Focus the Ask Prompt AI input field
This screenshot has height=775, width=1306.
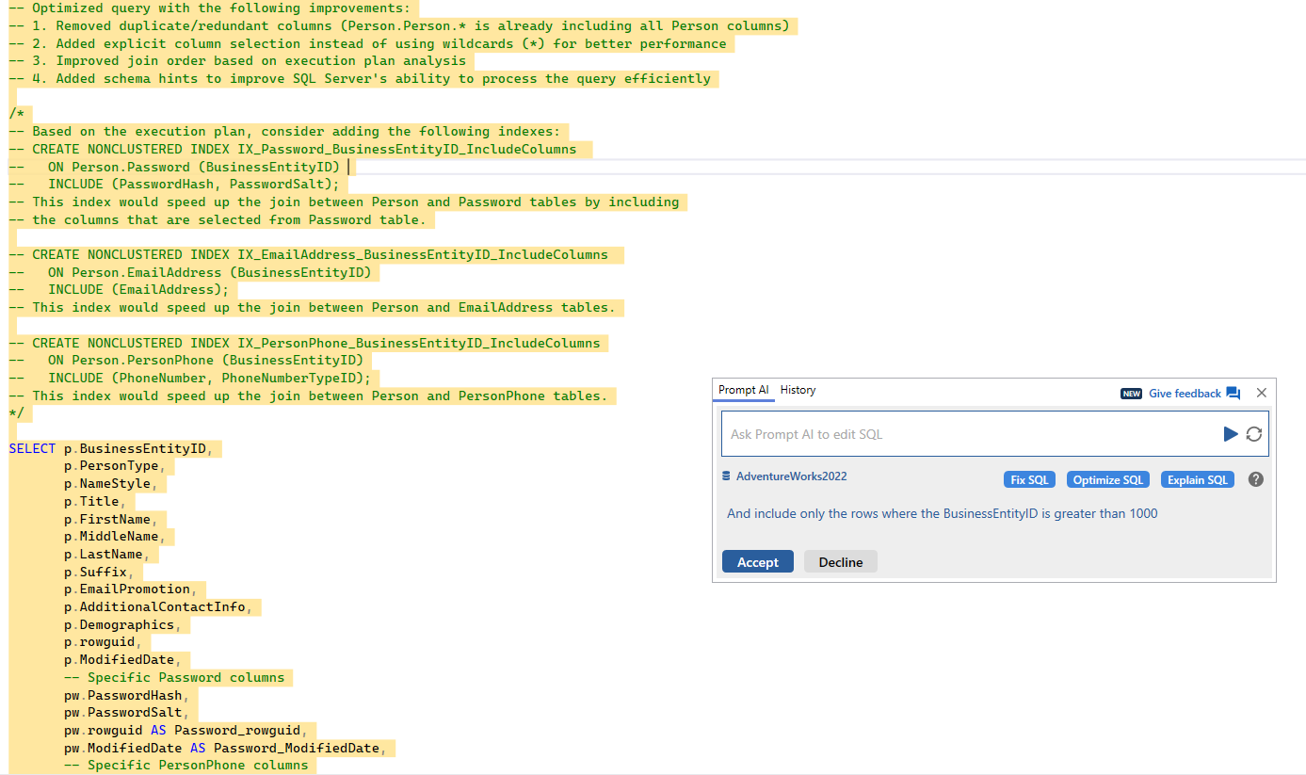[x=970, y=434]
